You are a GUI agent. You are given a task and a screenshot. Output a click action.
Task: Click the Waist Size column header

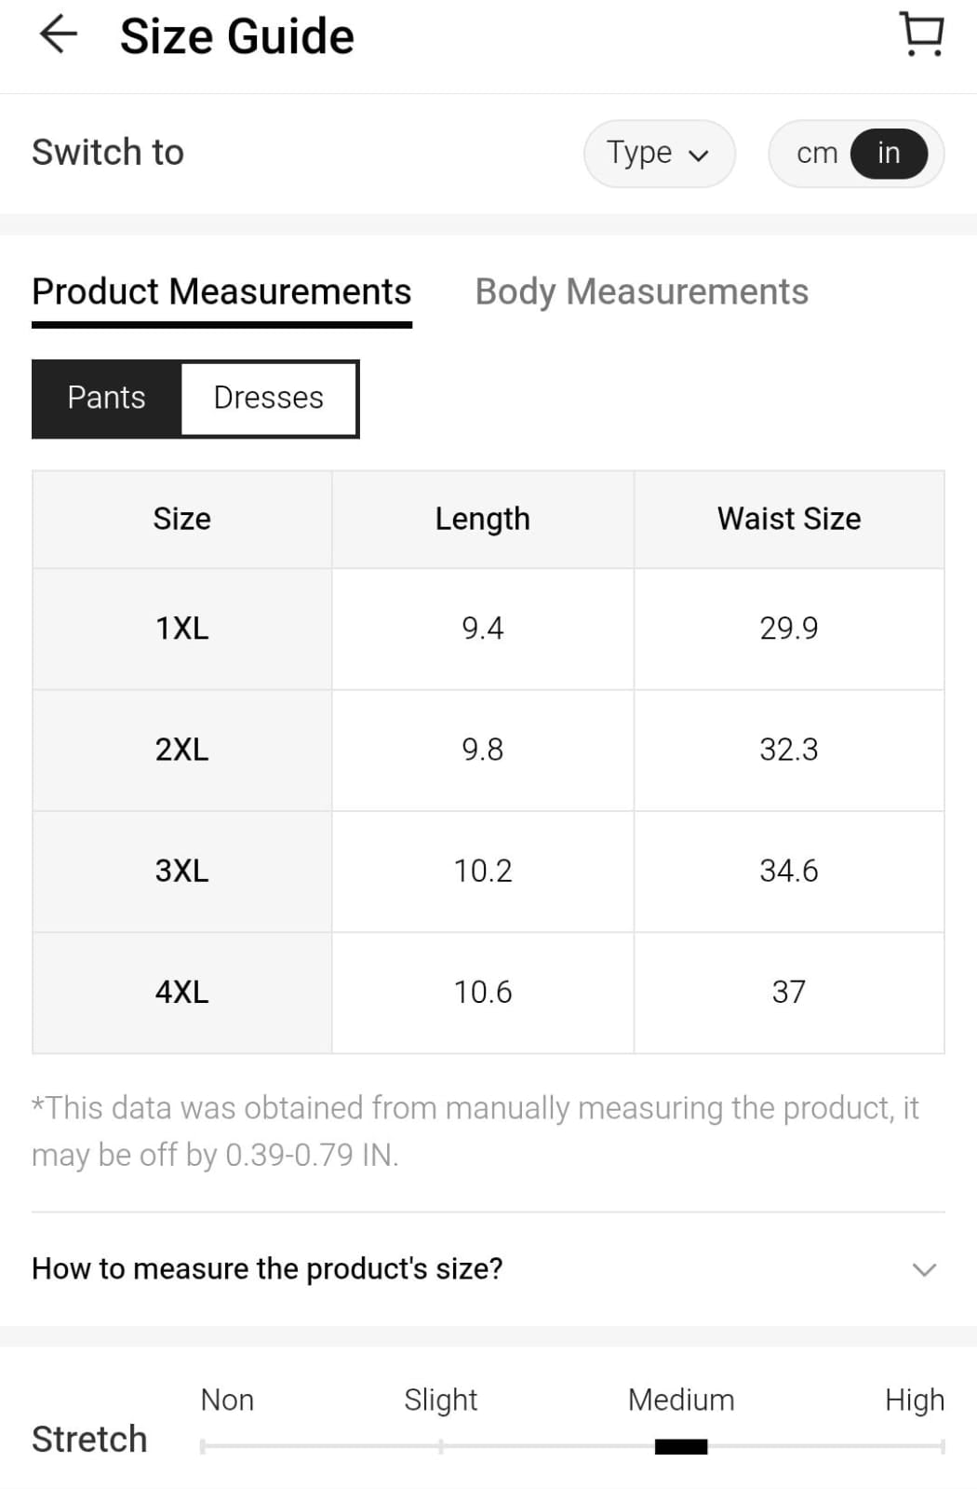[788, 519]
